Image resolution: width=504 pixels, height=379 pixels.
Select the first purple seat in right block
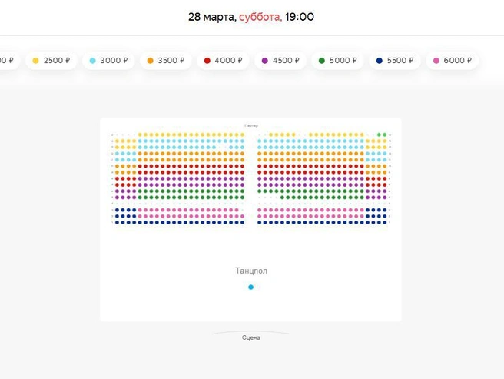[260, 179]
